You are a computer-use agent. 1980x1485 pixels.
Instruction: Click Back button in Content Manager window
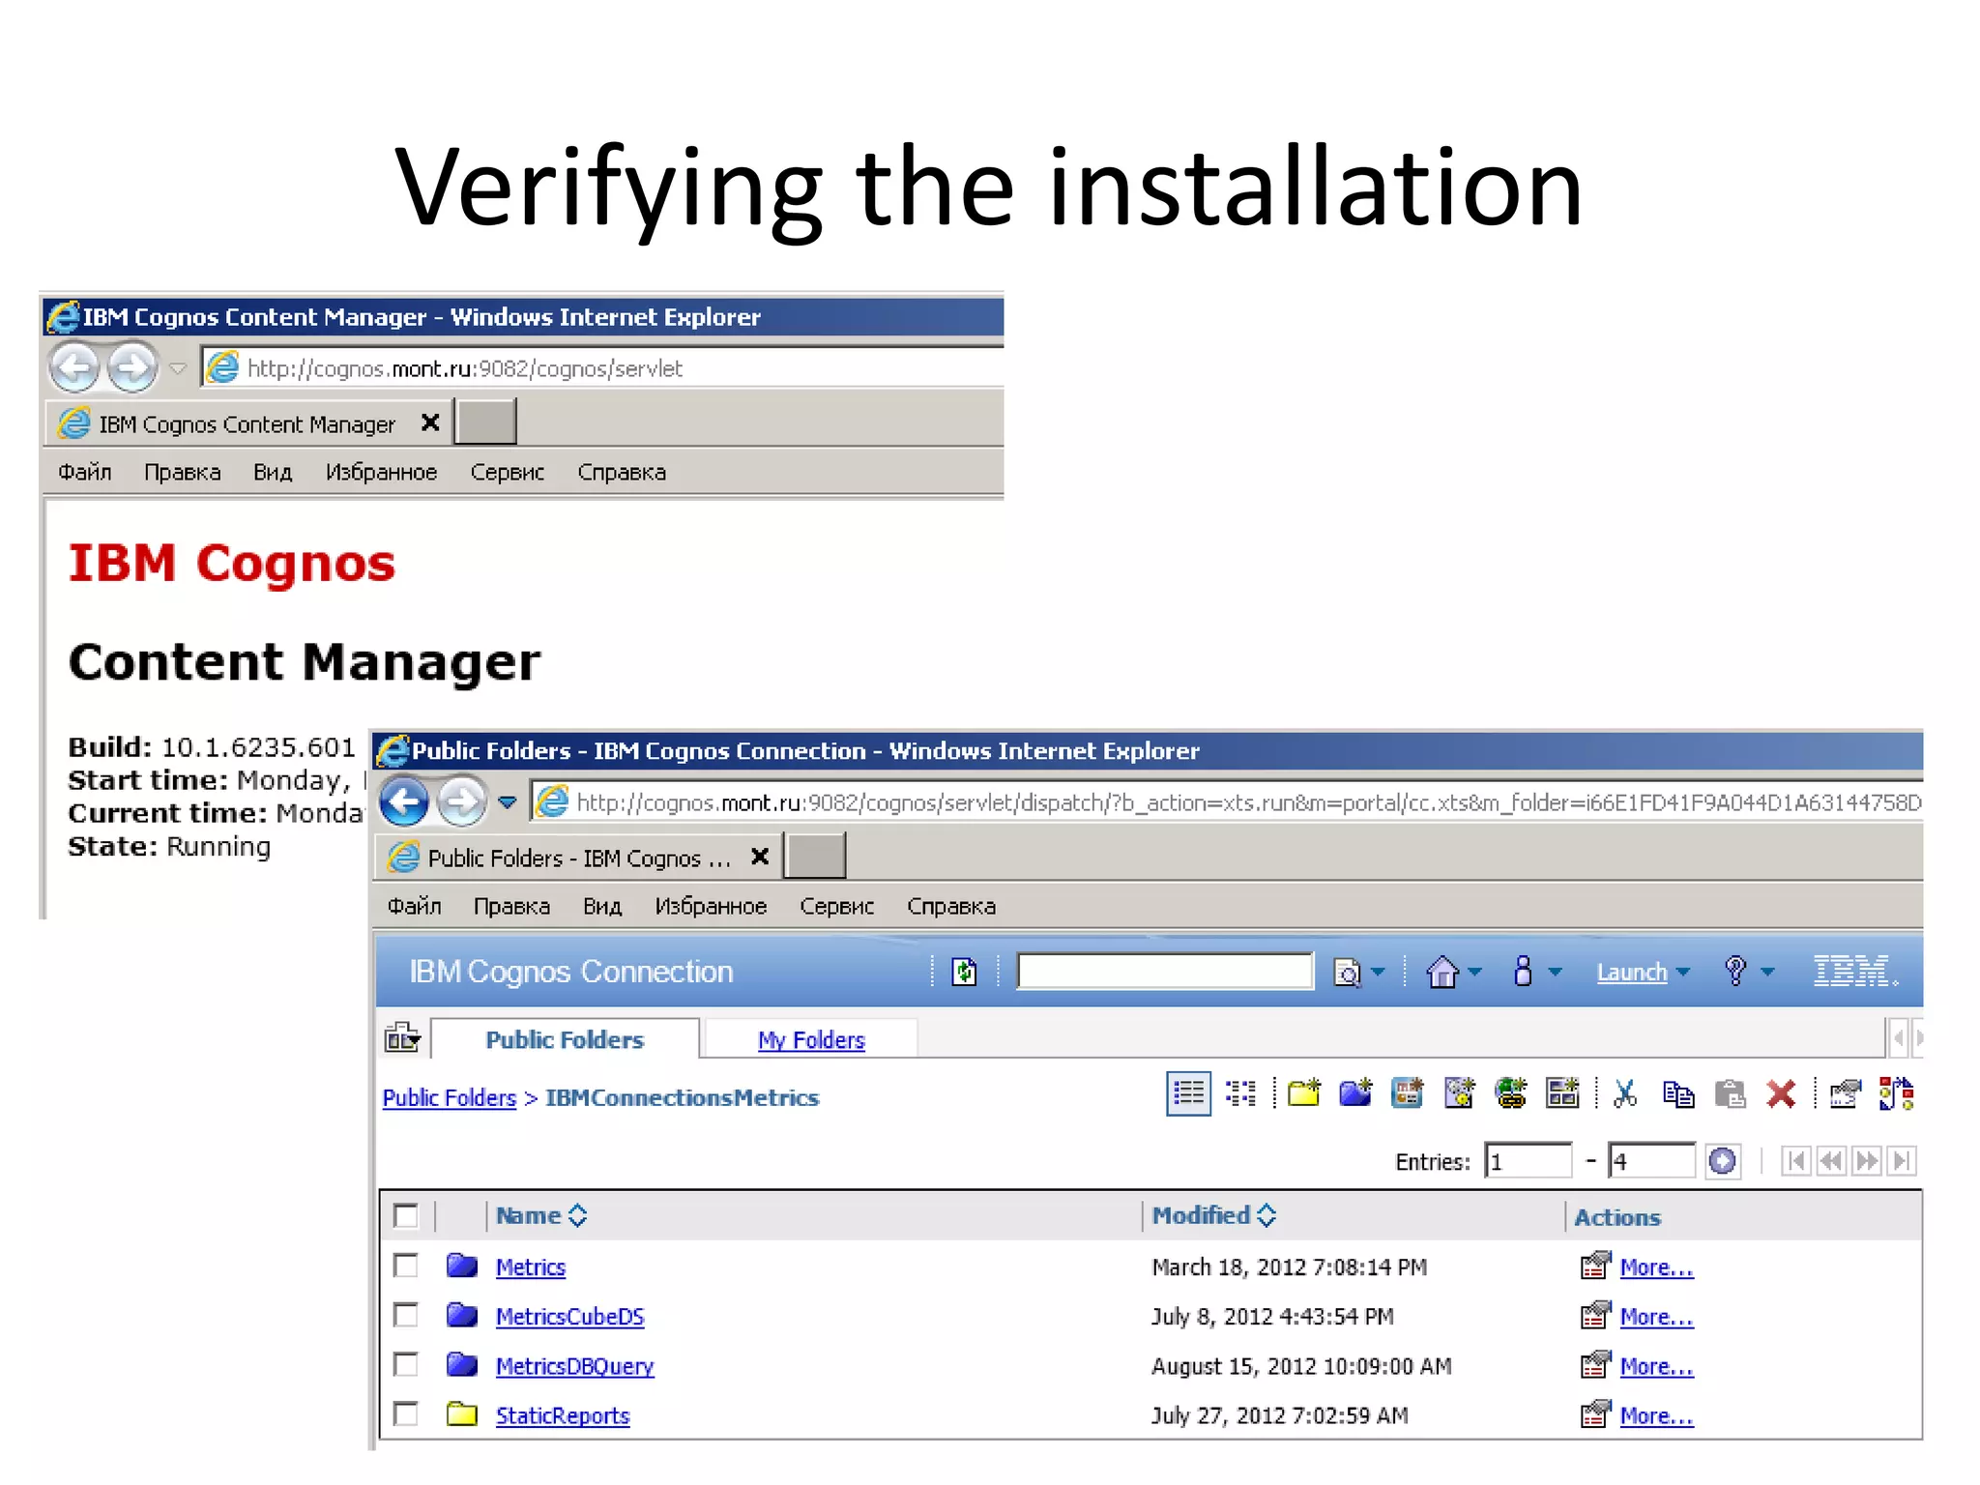click(74, 367)
